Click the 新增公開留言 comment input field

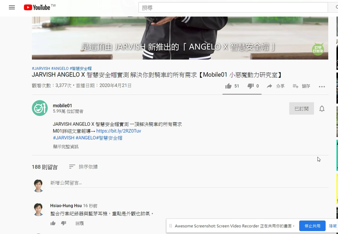(189, 183)
